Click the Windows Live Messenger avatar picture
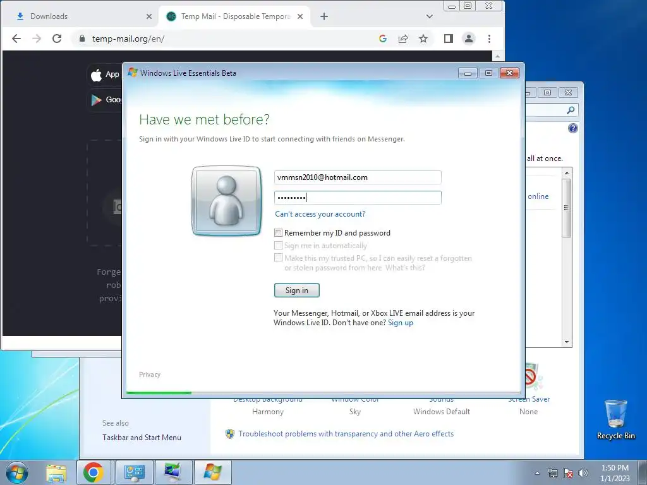The image size is (647, 485). pyautogui.click(x=226, y=201)
